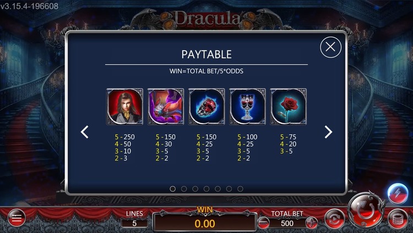
Task: Toggle turbo mode lightning orb
Action: click(x=398, y=193)
